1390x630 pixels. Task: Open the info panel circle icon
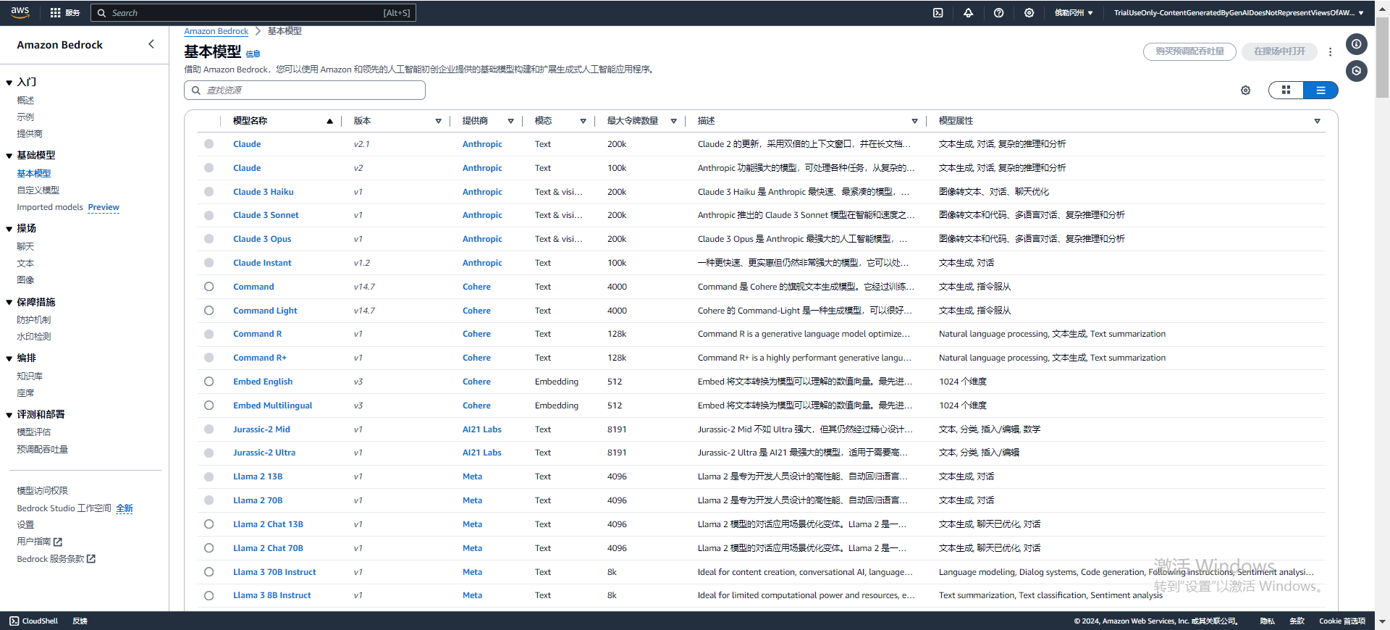coord(1356,44)
